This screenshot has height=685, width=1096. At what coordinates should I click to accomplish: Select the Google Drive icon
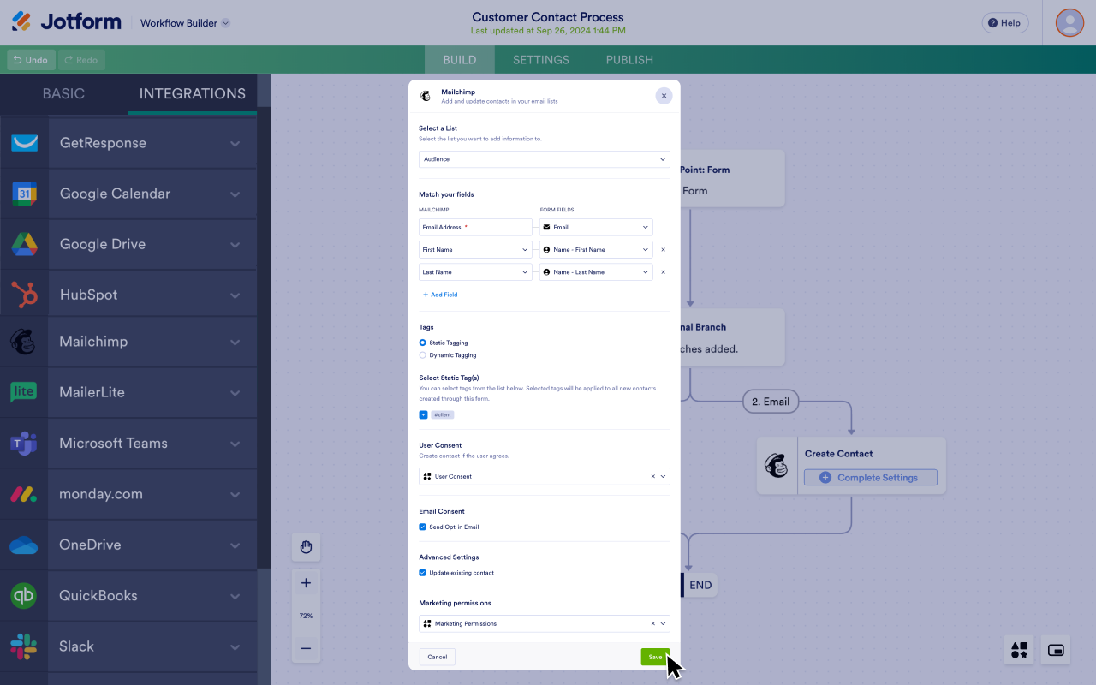(x=24, y=244)
